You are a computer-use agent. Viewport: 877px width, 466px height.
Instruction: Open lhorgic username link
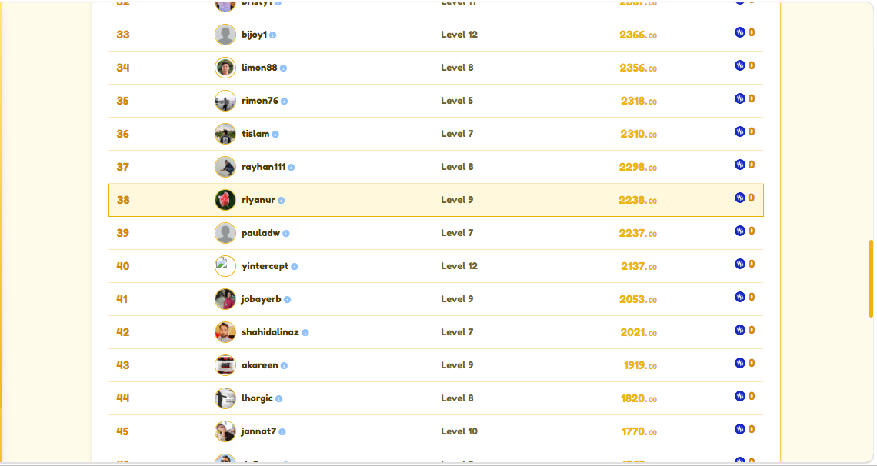(257, 398)
